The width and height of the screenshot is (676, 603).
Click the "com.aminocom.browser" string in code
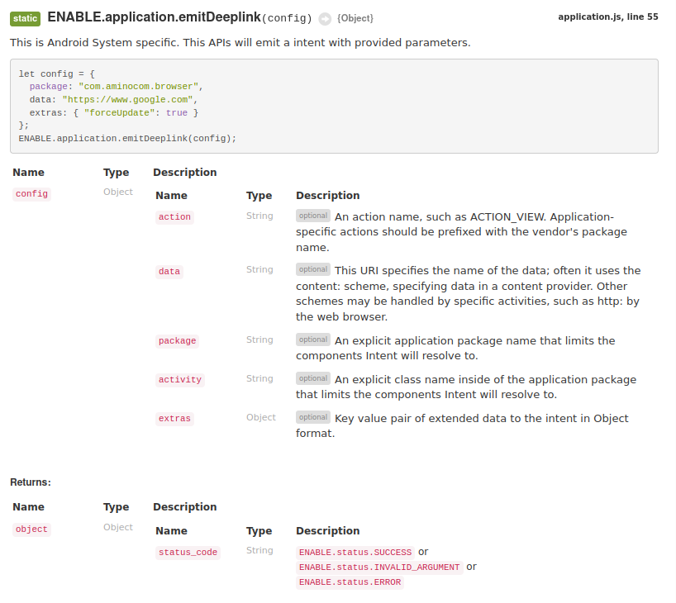pyautogui.click(x=138, y=87)
